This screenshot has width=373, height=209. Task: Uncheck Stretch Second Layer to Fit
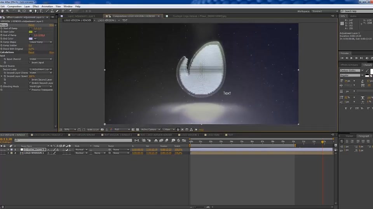(x=30, y=83)
